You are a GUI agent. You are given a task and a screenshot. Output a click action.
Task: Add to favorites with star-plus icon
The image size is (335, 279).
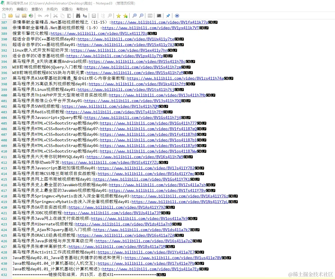tap(125, 16)
